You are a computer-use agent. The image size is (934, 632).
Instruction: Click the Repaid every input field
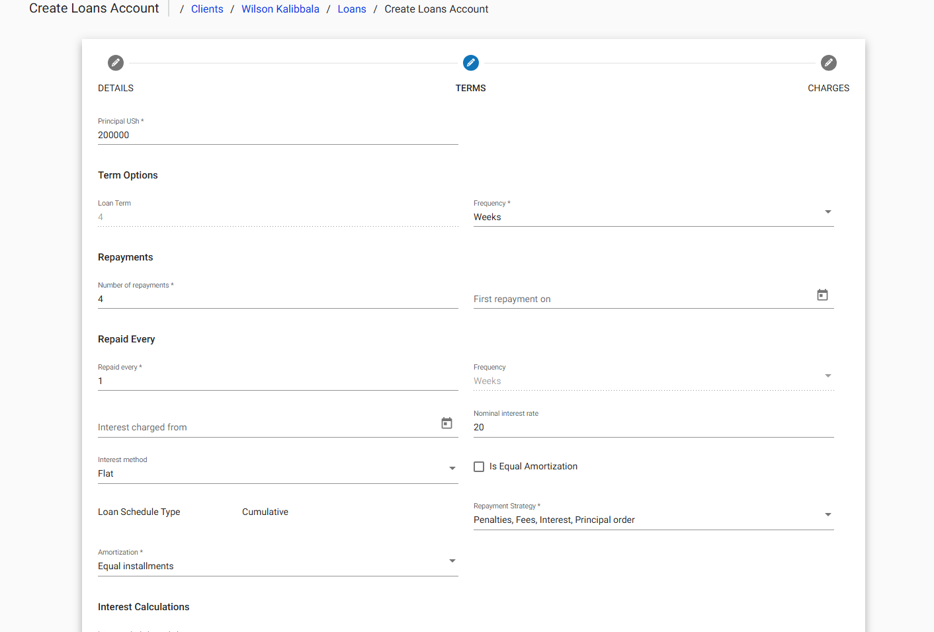278,381
